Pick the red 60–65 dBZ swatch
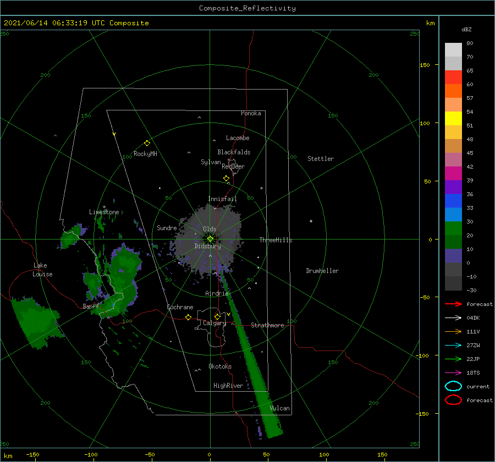 453,77
